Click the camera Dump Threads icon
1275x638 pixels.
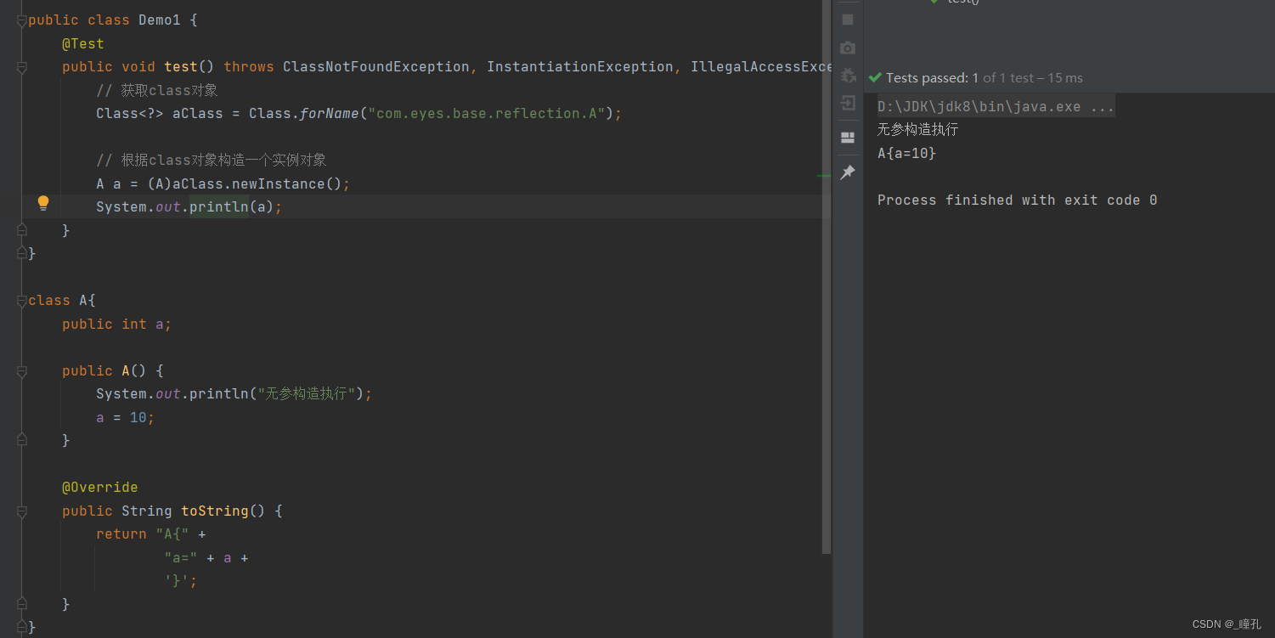pos(848,48)
